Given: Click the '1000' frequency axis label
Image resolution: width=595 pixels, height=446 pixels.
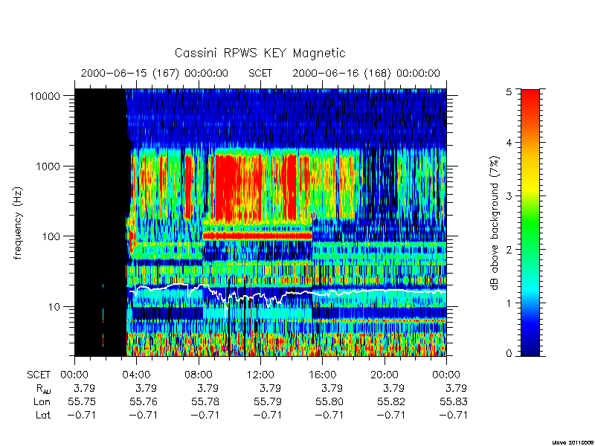Looking at the screenshot, I should (x=48, y=166).
